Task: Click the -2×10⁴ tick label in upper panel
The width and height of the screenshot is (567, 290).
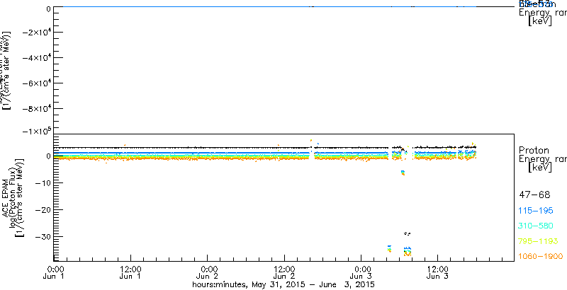Action: [36, 32]
